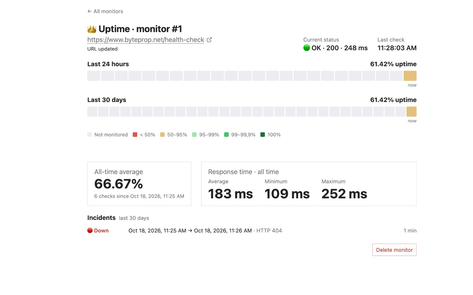Image resolution: width=473 pixels, height=295 pixels.
Task: Click the 'URL updated' text
Action: (x=102, y=49)
